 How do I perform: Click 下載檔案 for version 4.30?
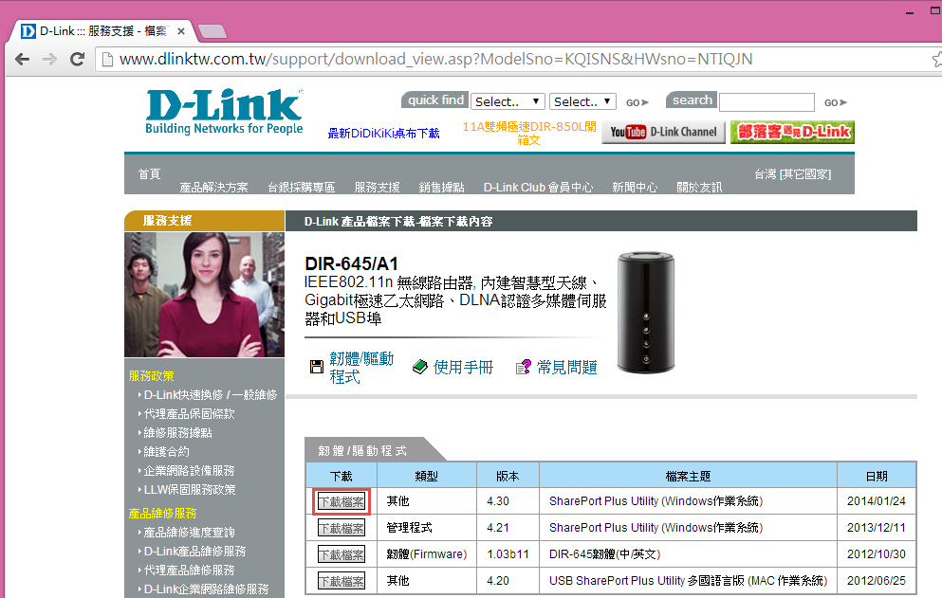coord(342,502)
